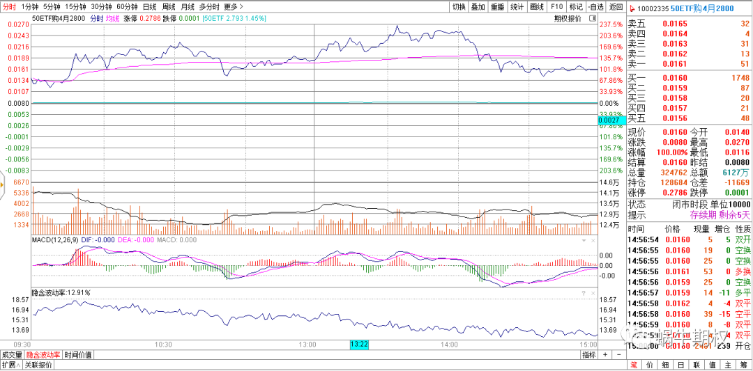The height and width of the screenshot is (371, 753).
Task: Click the red arrow icon beside 10002335
Action: click(632, 8)
